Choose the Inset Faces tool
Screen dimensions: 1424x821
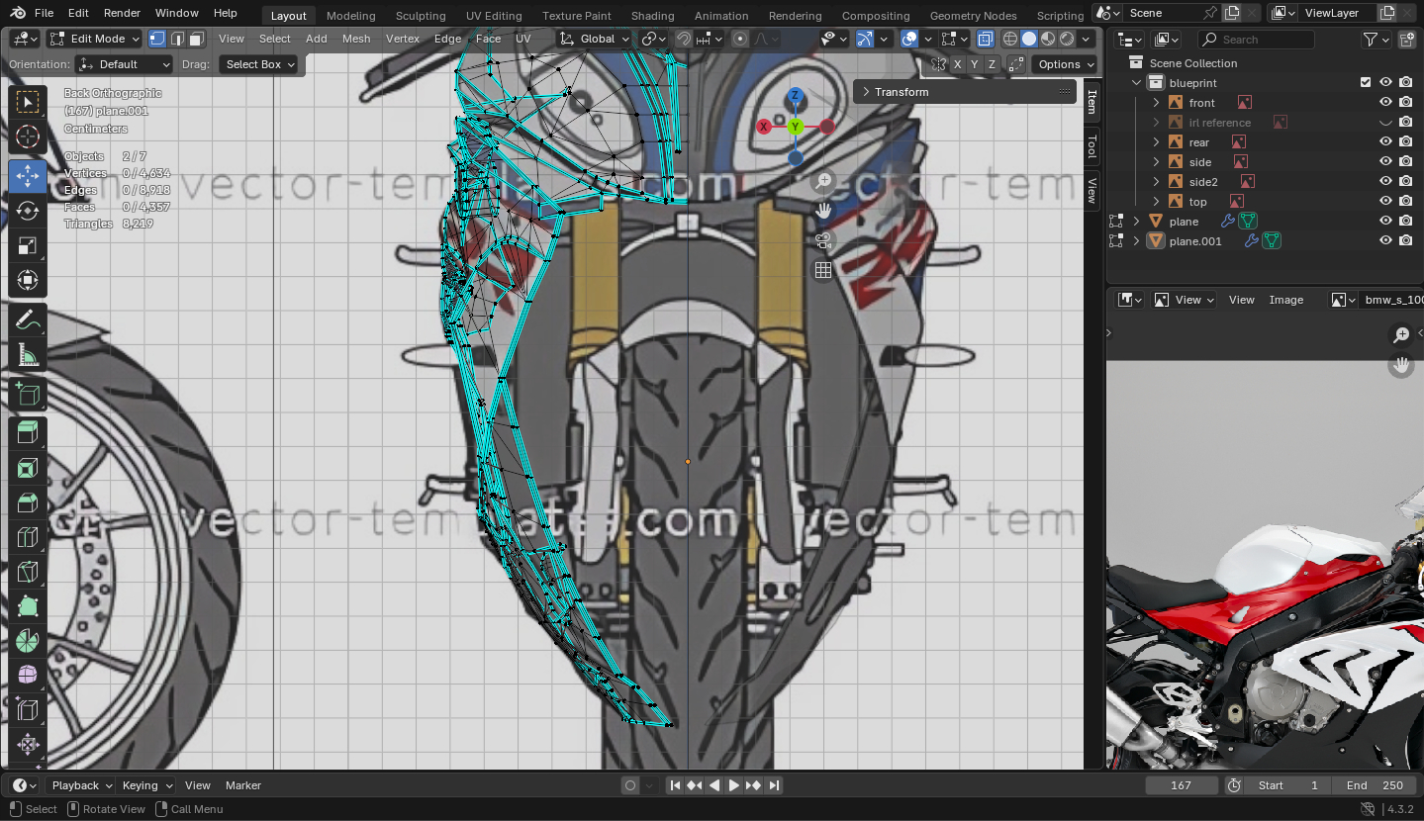[28, 467]
